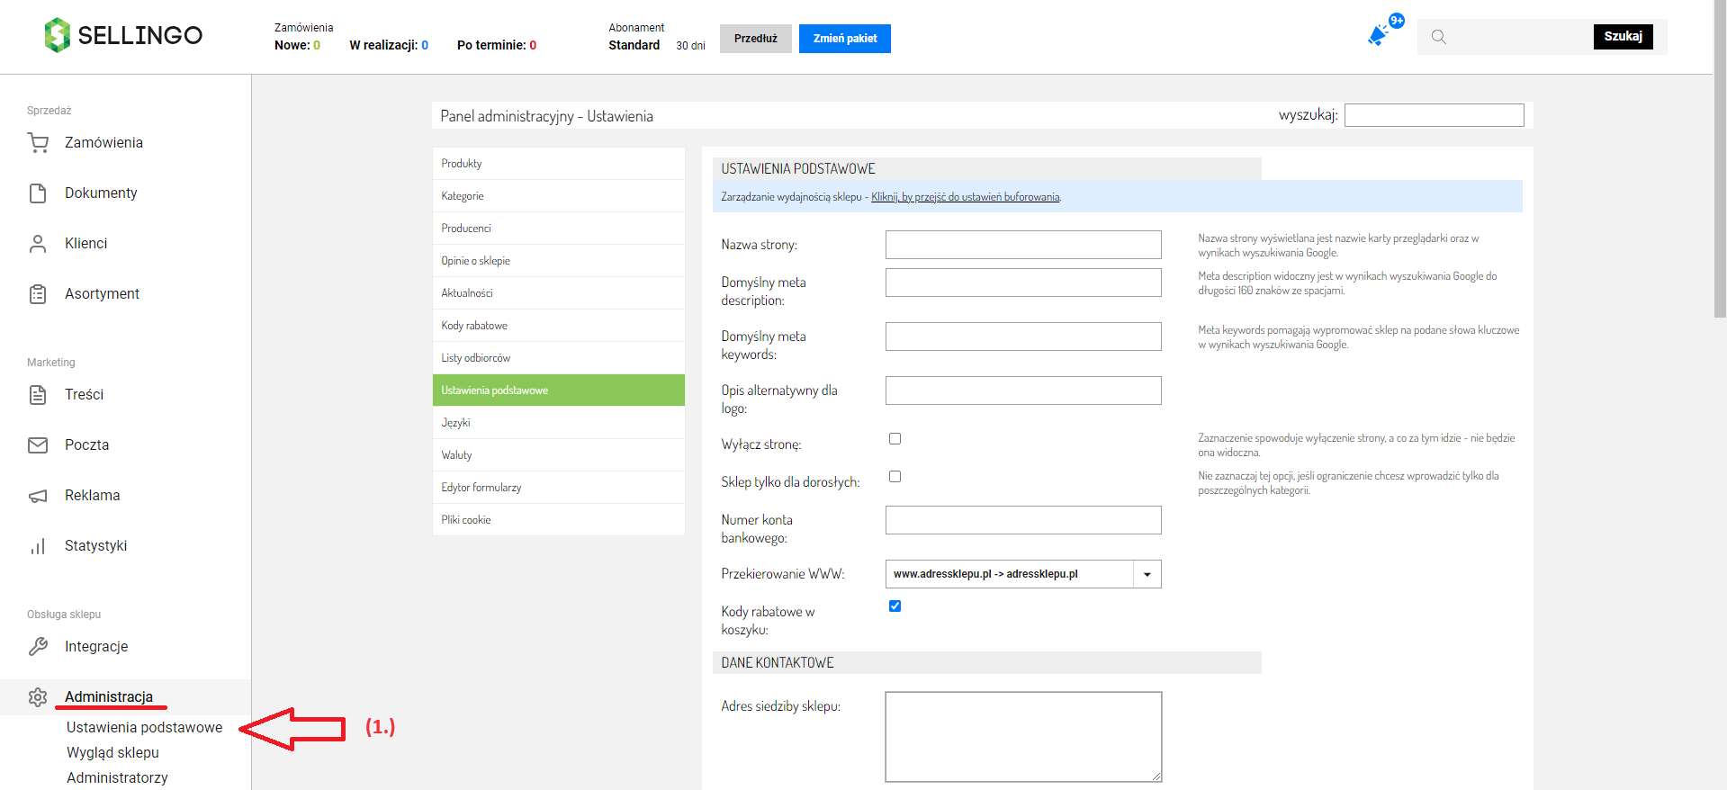Focus the Nazwa strony field

pyautogui.click(x=1023, y=245)
